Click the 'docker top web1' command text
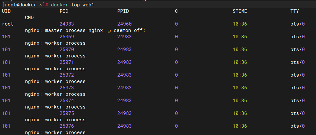Viewport: 316px width, 135px height. pos(72,5)
